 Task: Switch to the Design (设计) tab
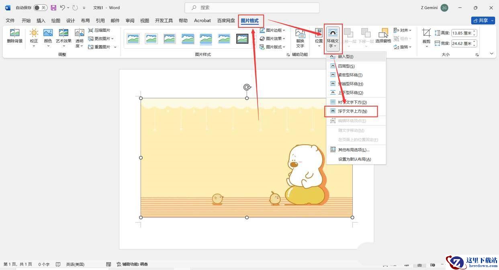pyautogui.click(x=71, y=20)
